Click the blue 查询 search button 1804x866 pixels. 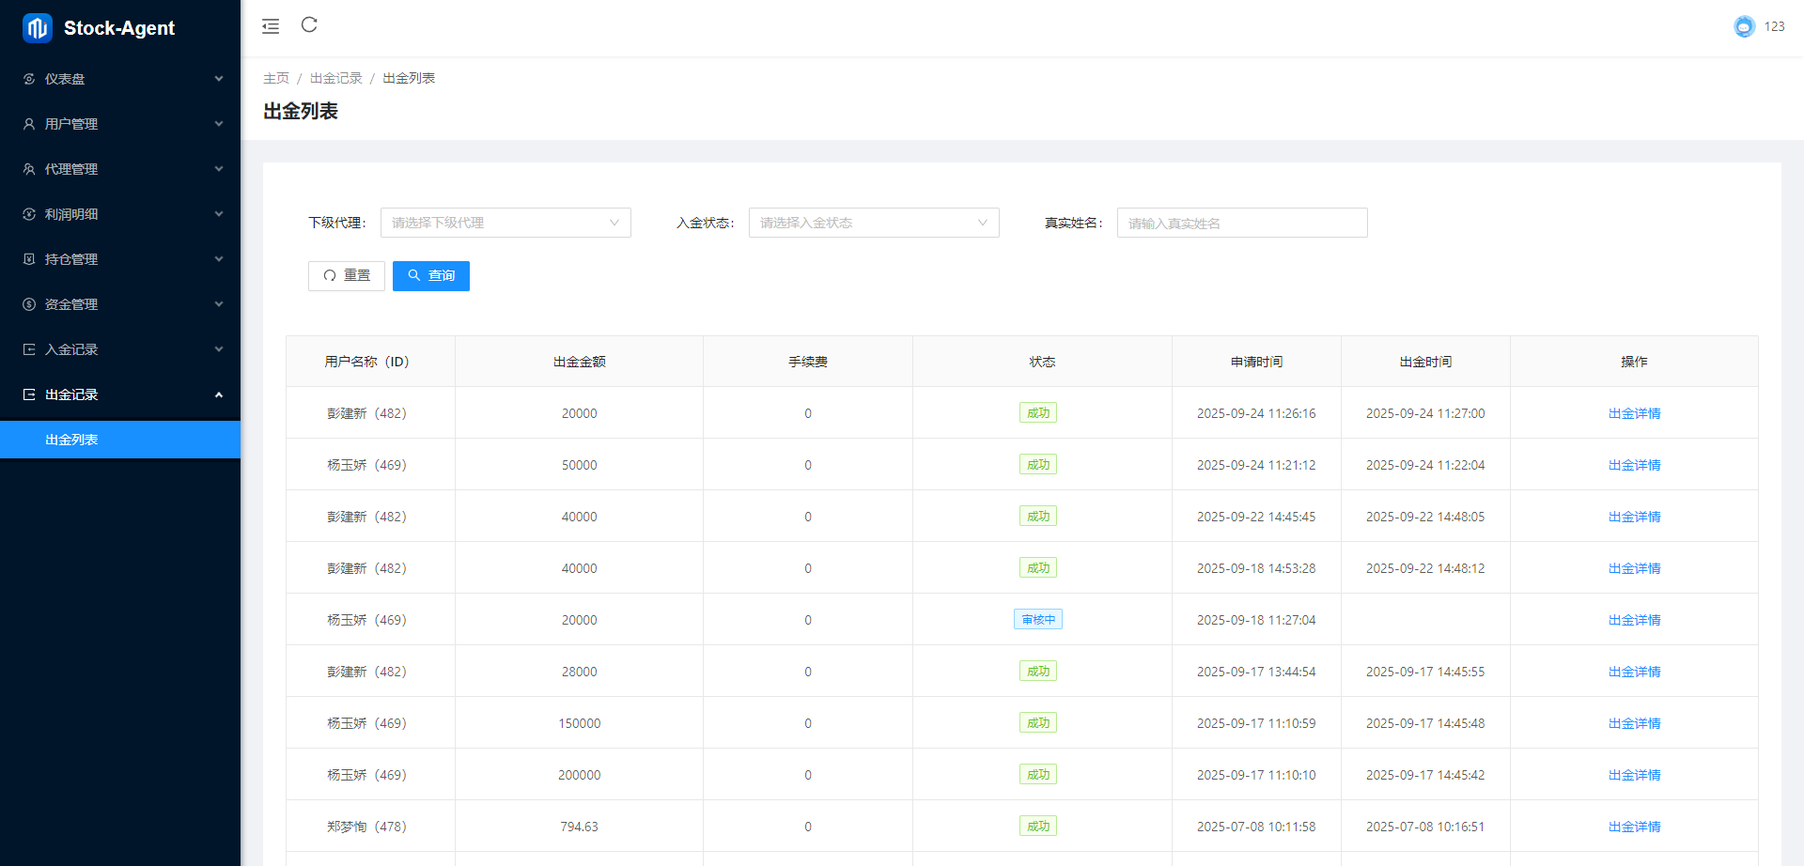431,276
